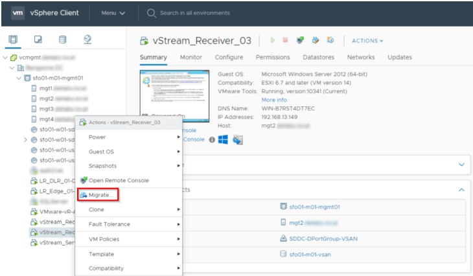Click the red Power Off icon
This screenshot has width=473, height=276.
pos(285,41)
